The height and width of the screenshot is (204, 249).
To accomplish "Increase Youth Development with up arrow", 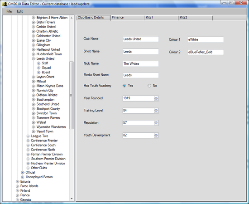I will click(x=156, y=134).
